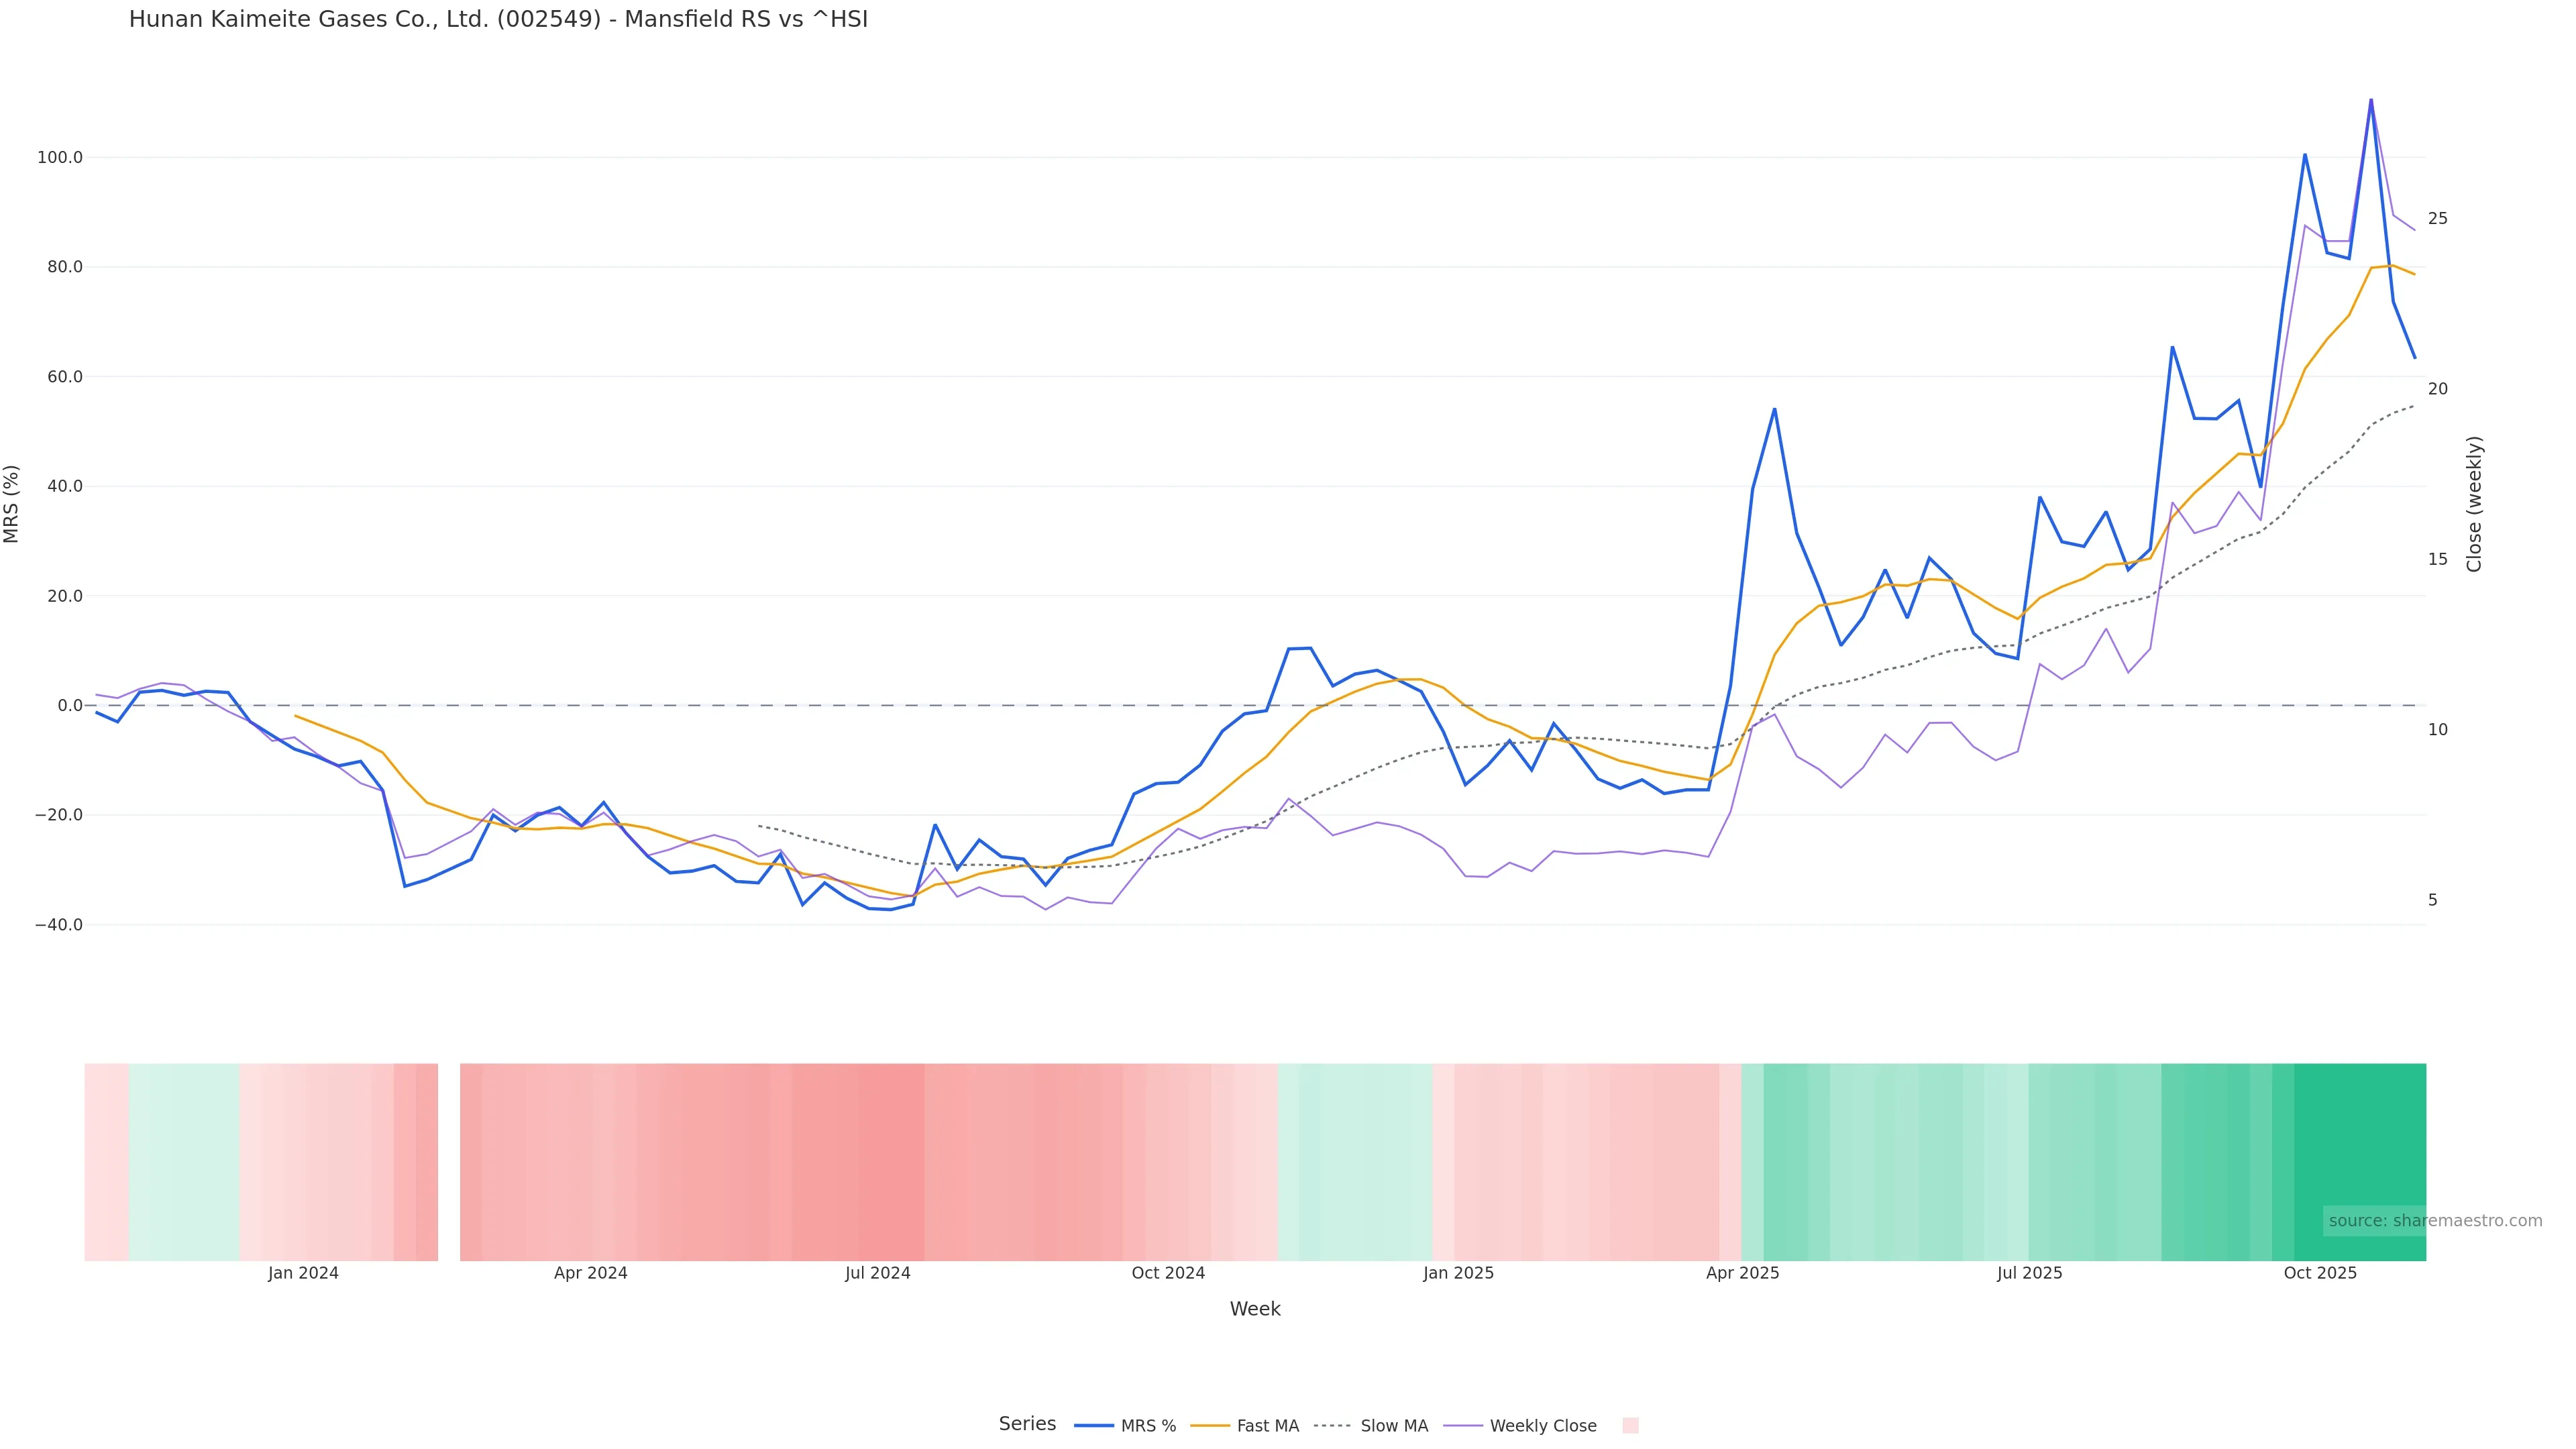
Task: Click the blue MRS % legend line icon
Action: 1094,1426
